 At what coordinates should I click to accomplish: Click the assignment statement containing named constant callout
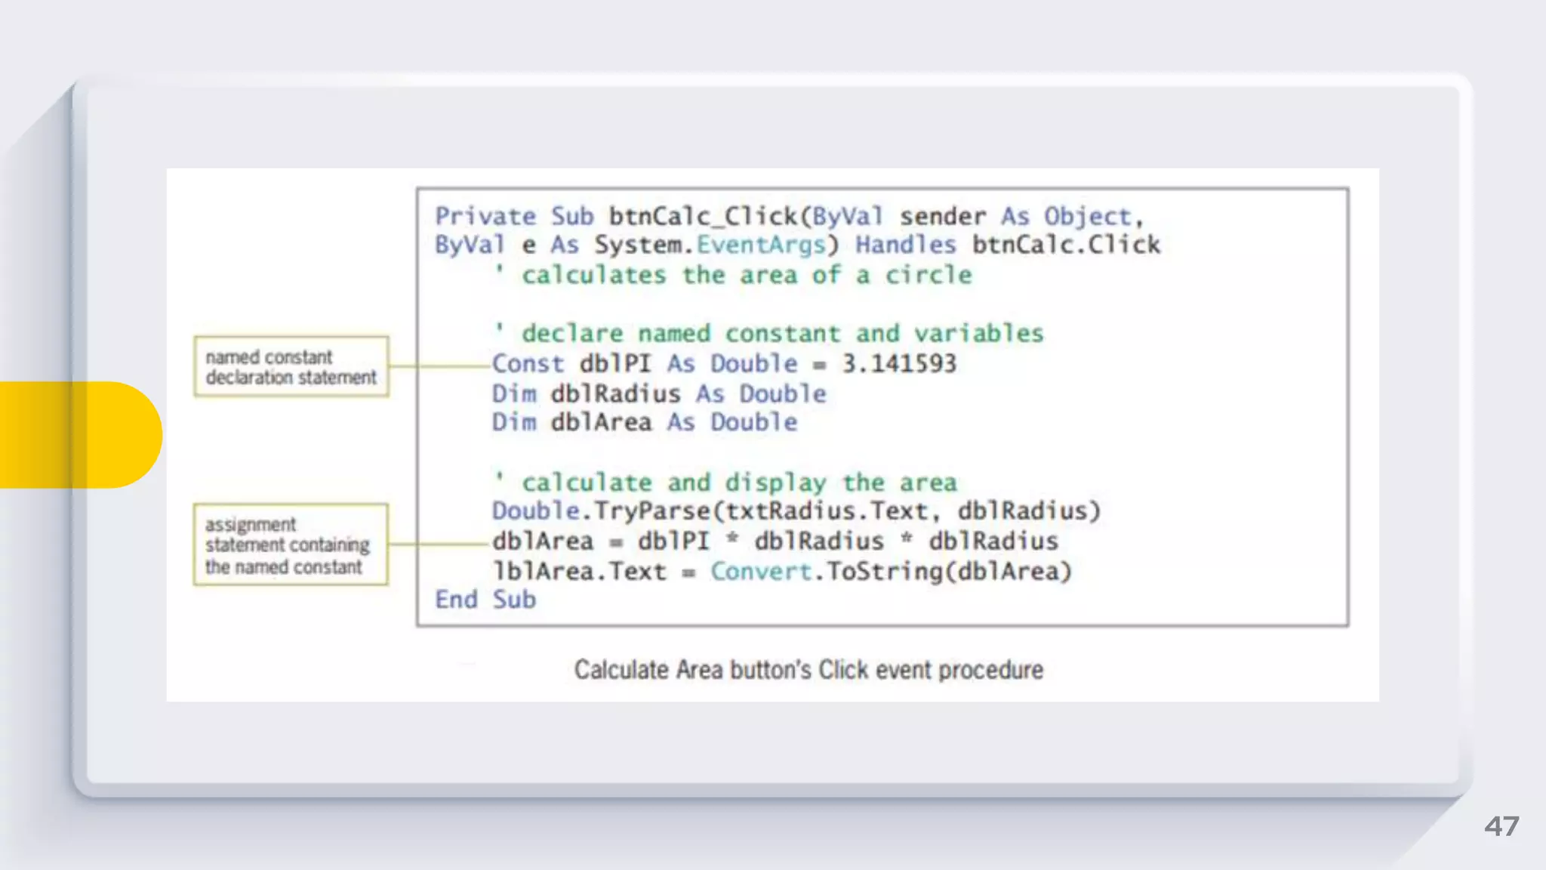tap(290, 545)
